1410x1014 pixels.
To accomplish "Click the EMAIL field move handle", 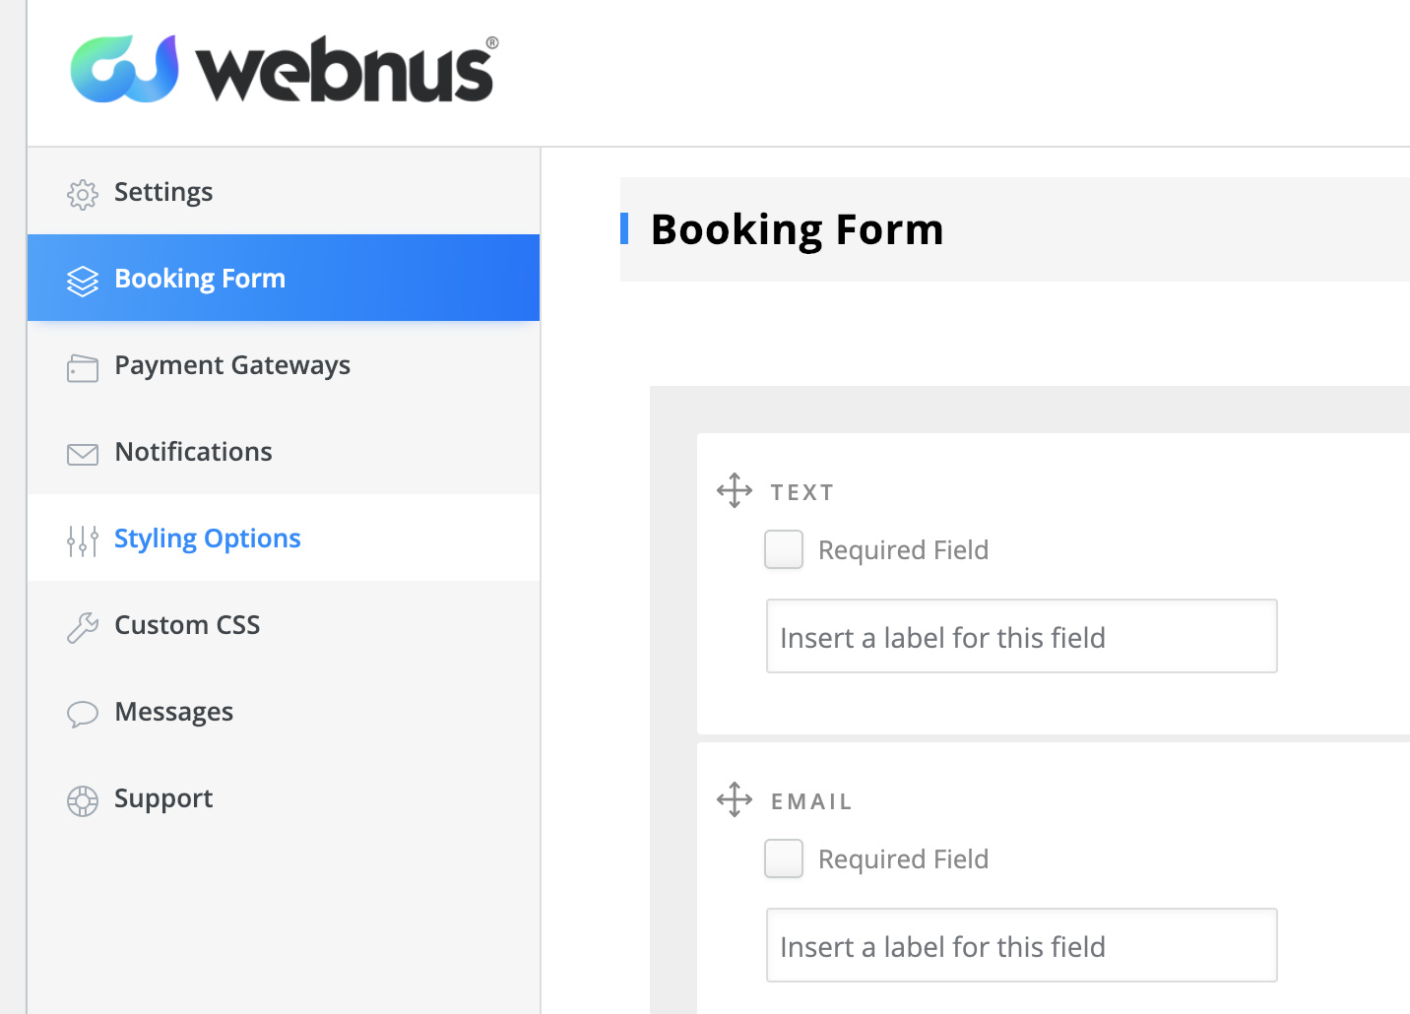I will click(735, 799).
